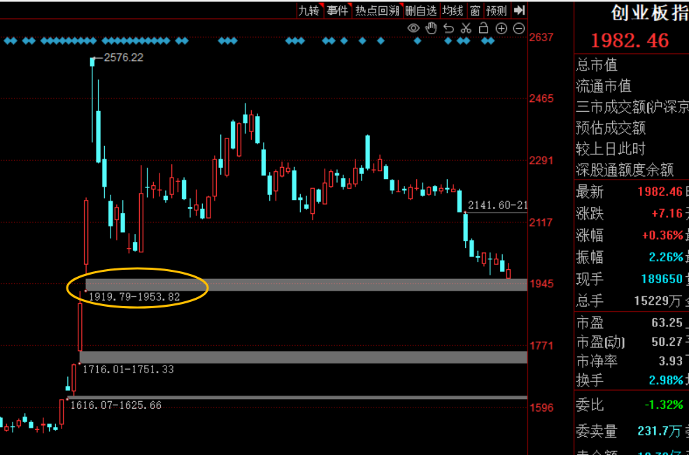The width and height of the screenshot is (689, 455).
Task: Select the scissors cut tool
Action: click(x=466, y=28)
